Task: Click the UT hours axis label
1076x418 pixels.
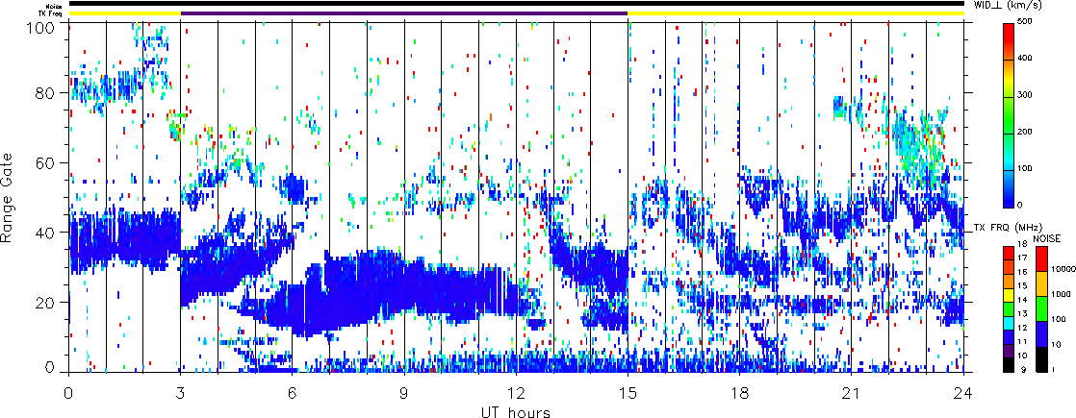Action: click(516, 412)
